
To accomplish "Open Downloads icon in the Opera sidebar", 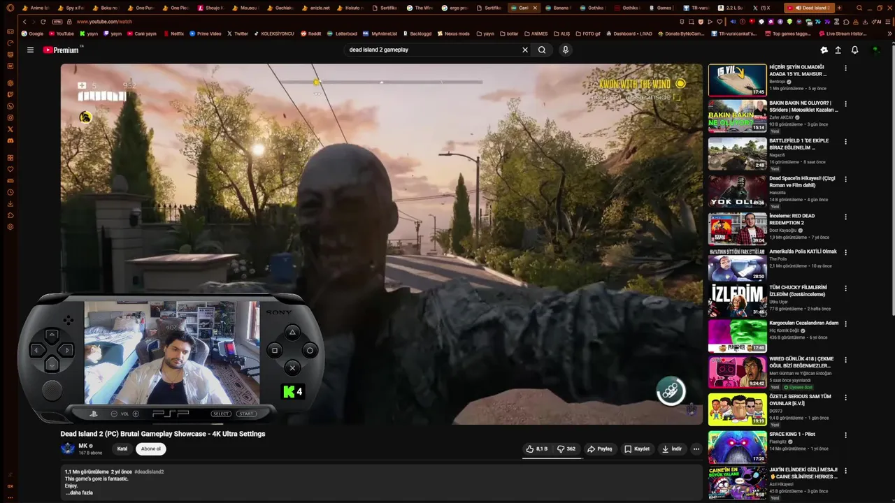I will coord(10,203).
